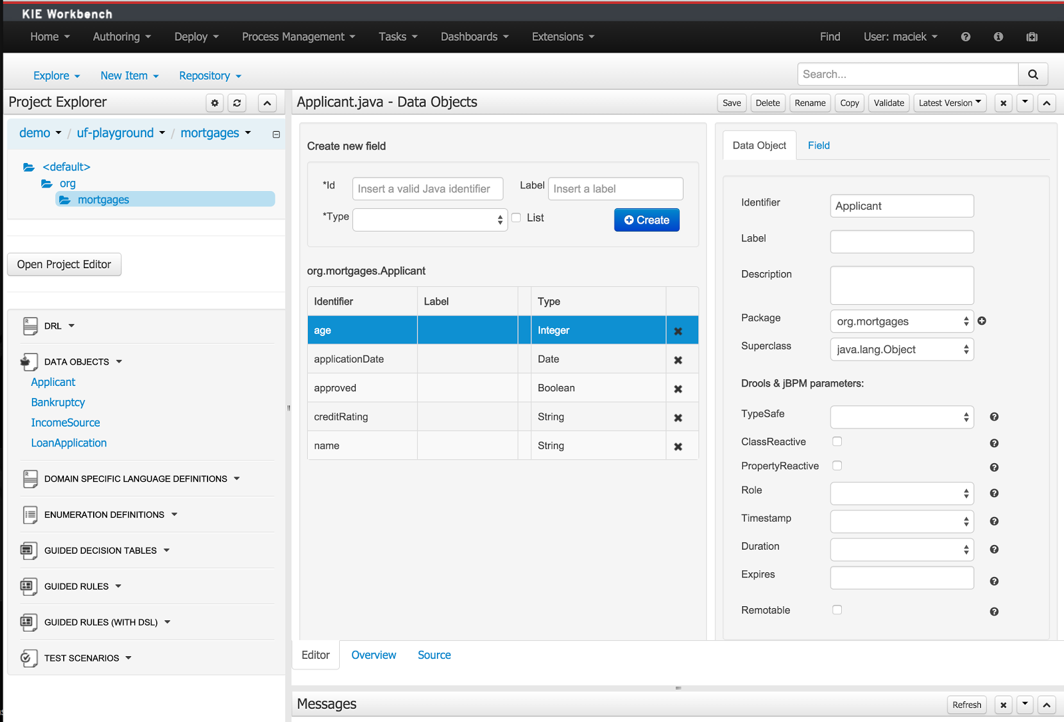Toggle the List checkbox
This screenshot has width=1064, height=722.
click(x=516, y=218)
